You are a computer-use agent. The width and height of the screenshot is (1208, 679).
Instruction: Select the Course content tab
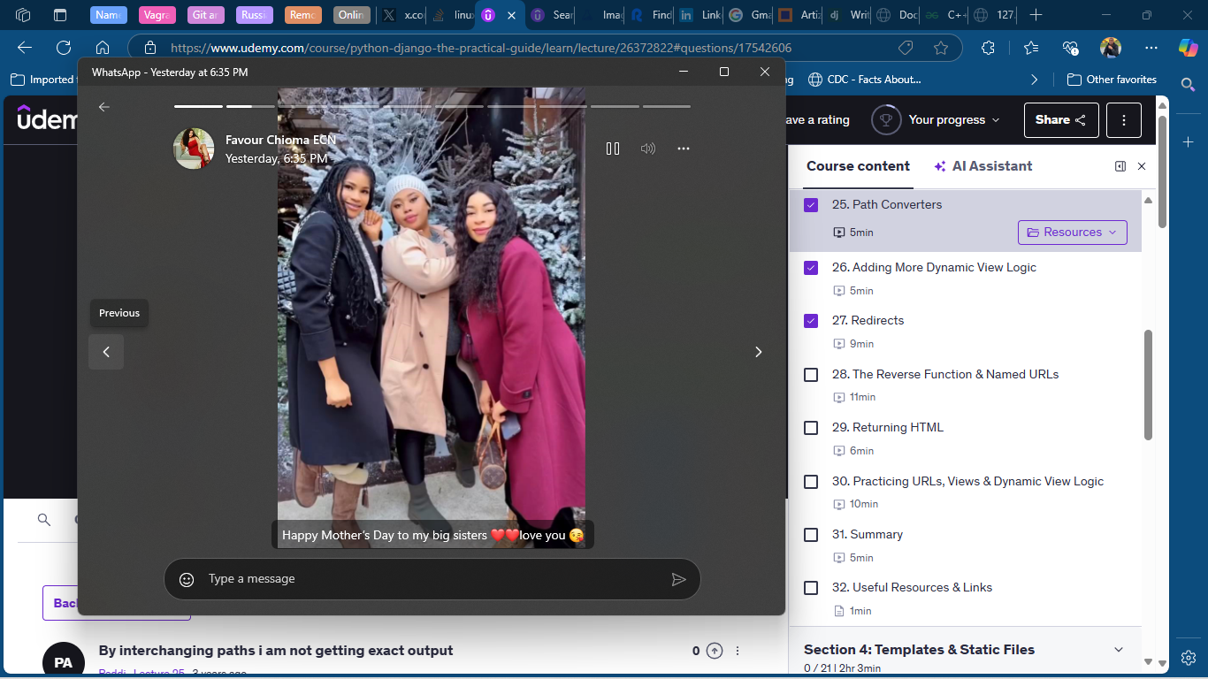coord(858,166)
